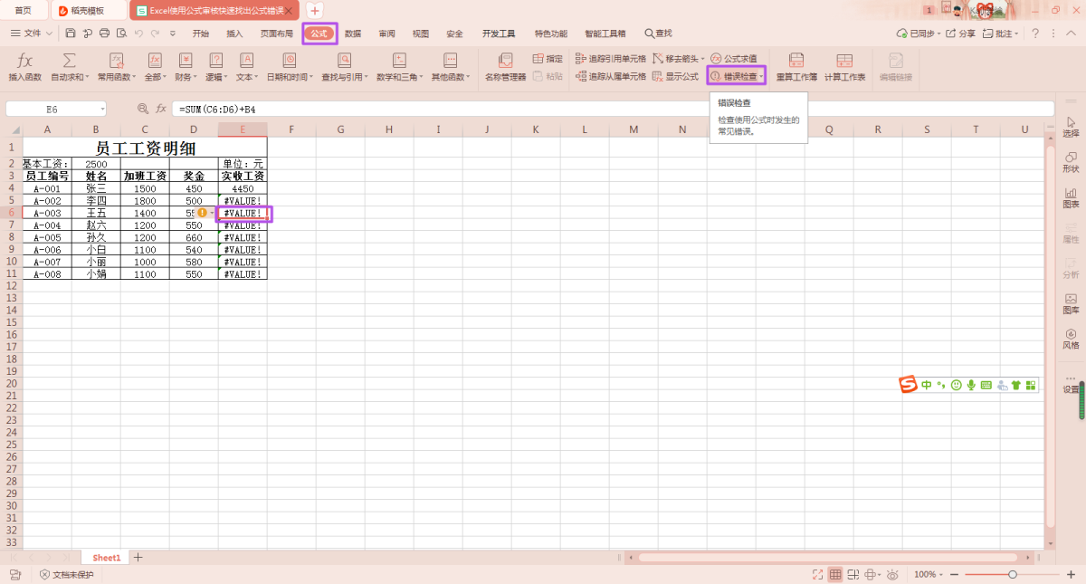The width and height of the screenshot is (1086, 584).
Task: Switch to normal grid view in status bar
Action: pos(835,575)
